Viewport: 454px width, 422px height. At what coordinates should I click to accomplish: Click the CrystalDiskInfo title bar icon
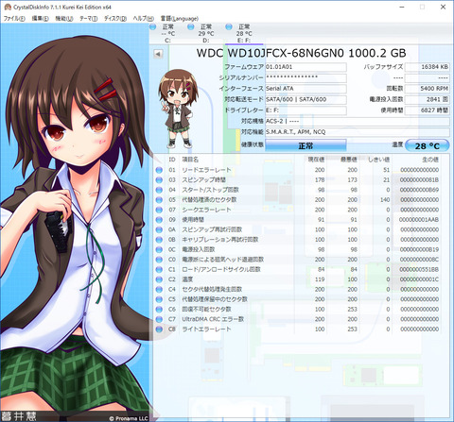pos(8,7)
